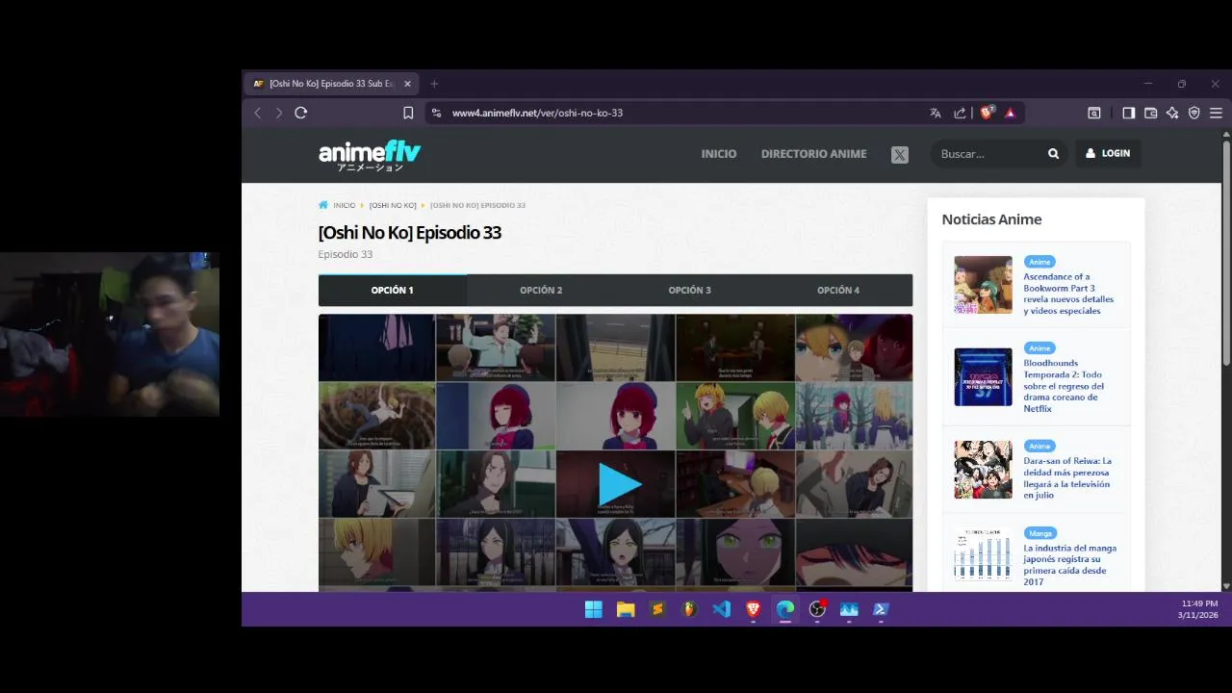The image size is (1232, 693).
Task: Bookmark this page with the bookmark icon
Action: click(x=408, y=113)
